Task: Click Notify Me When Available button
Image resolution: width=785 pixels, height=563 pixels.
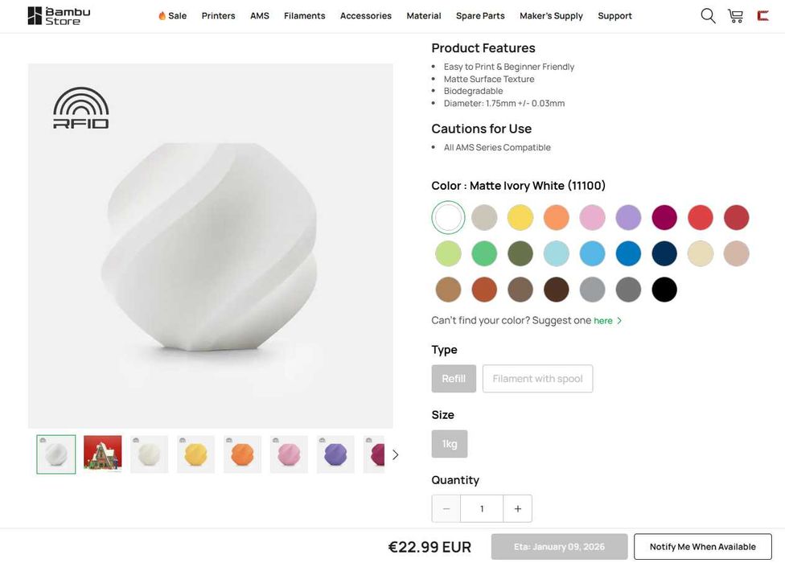Action: pyautogui.click(x=702, y=547)
